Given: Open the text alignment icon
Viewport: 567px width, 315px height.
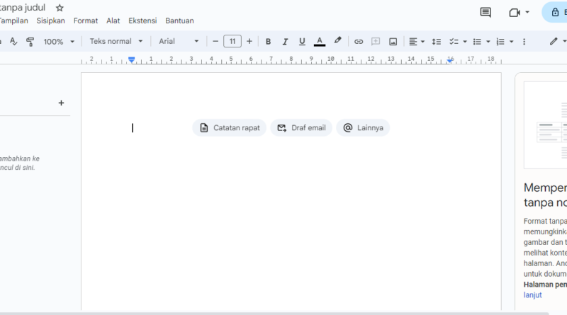Looking at the screenshot, I should (413, 42).
